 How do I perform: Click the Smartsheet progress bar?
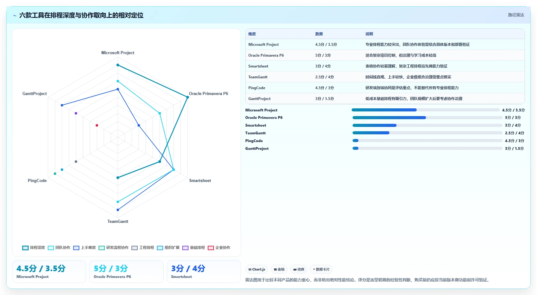tap(428, 125)
